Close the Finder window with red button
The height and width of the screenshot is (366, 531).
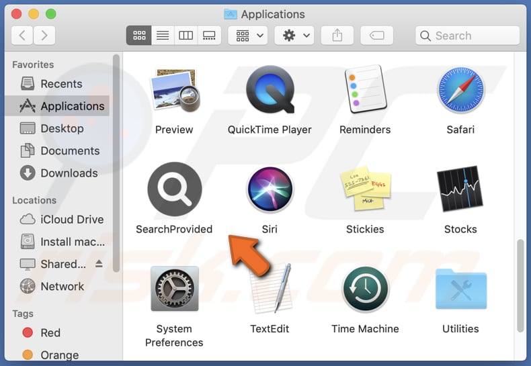[16, 14]
